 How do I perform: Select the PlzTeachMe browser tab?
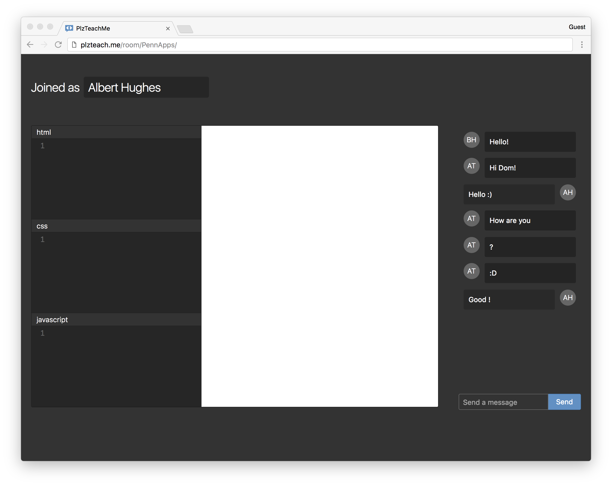pyautogui.click(x=114, y=28)
